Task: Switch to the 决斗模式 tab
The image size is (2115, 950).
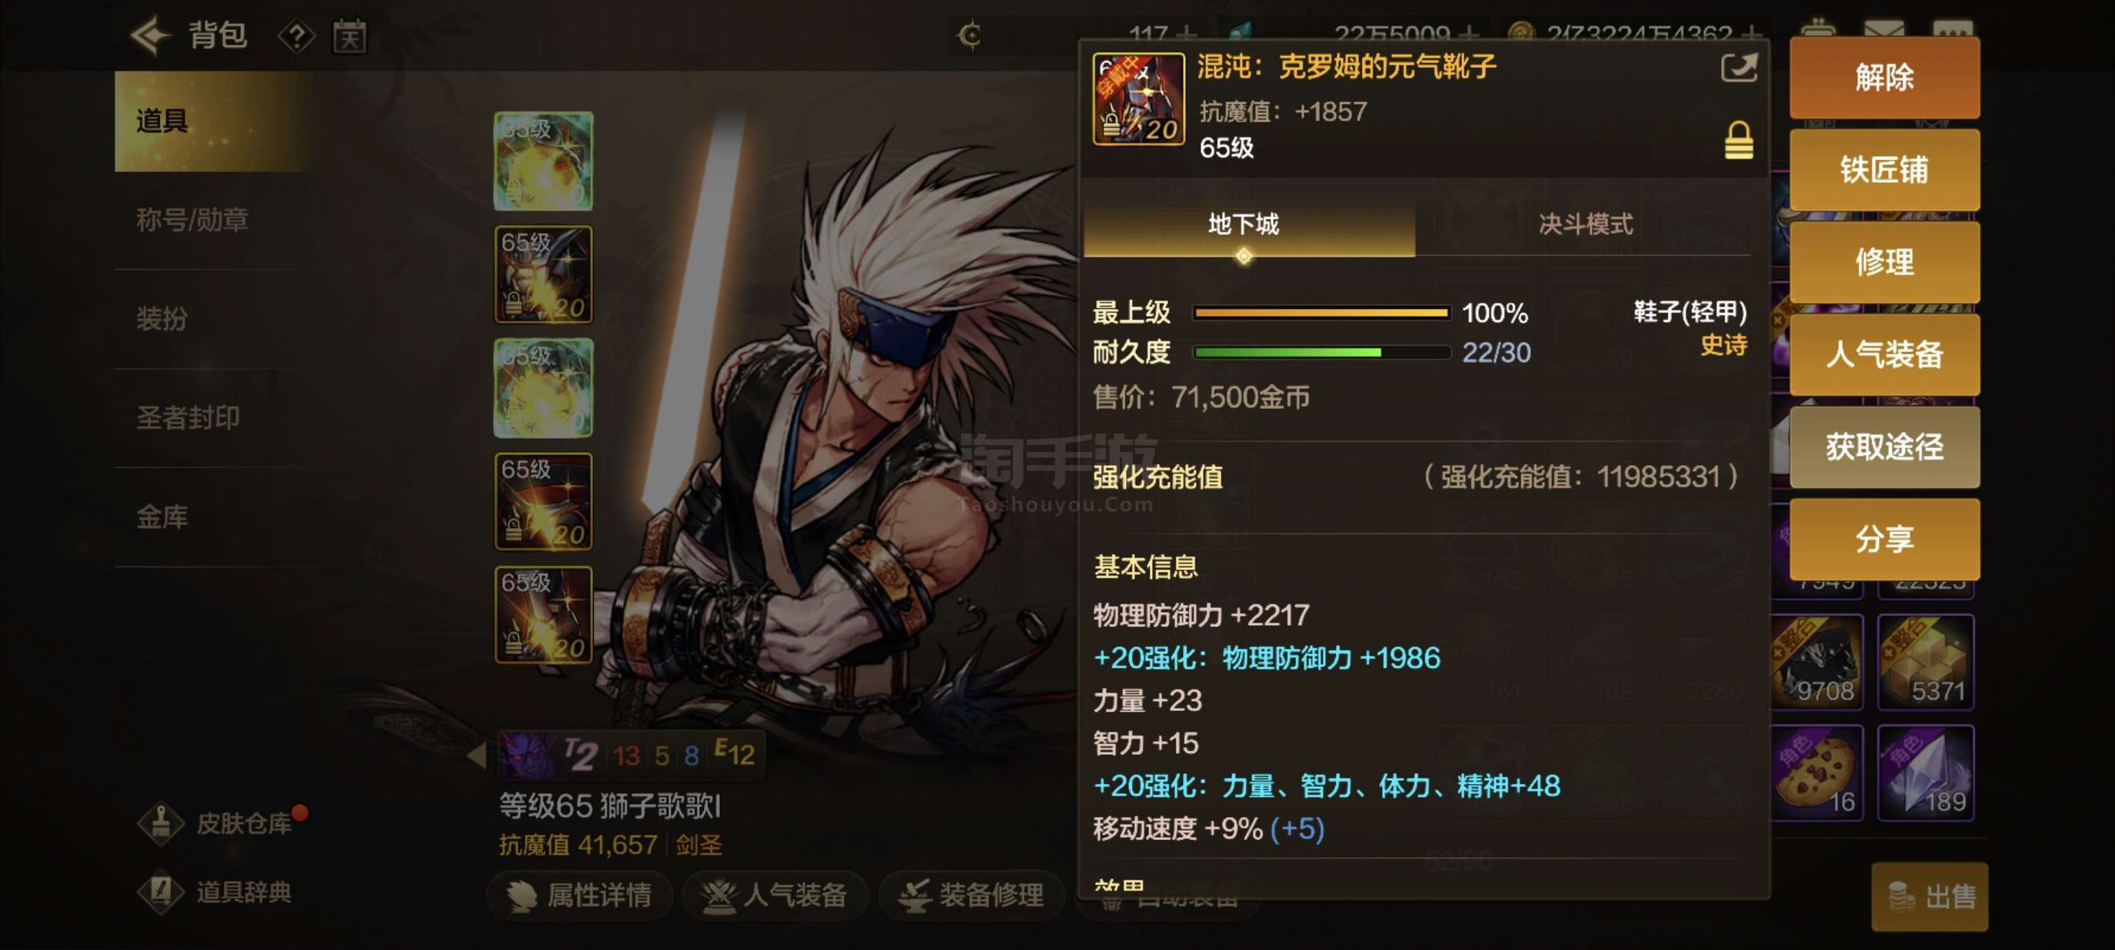Action: pos(1584,224)
